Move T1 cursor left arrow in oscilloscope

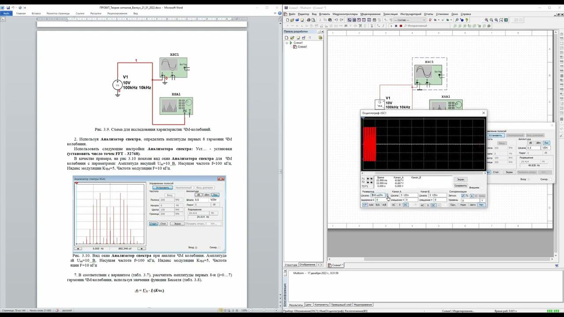[368, 179]
